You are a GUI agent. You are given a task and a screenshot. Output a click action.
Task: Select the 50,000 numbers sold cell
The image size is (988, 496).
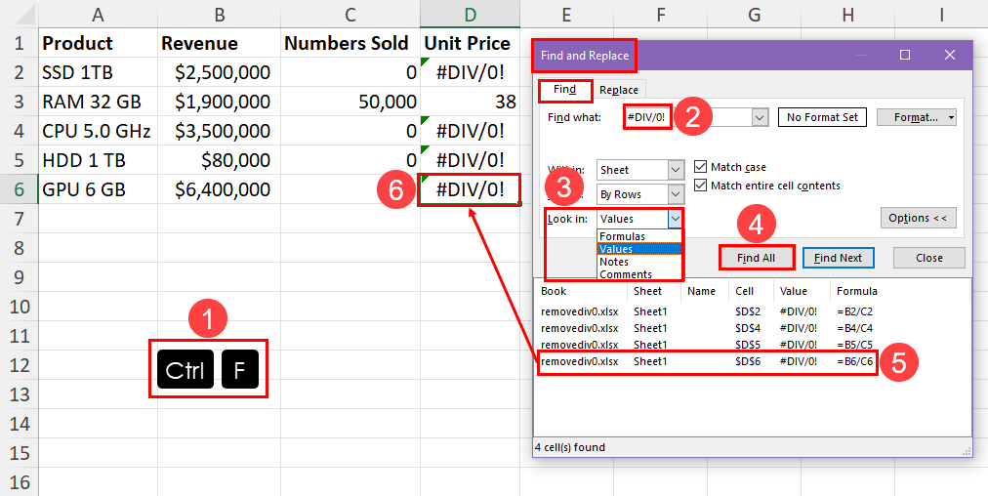pyautogui.click(x=350, y=102)
